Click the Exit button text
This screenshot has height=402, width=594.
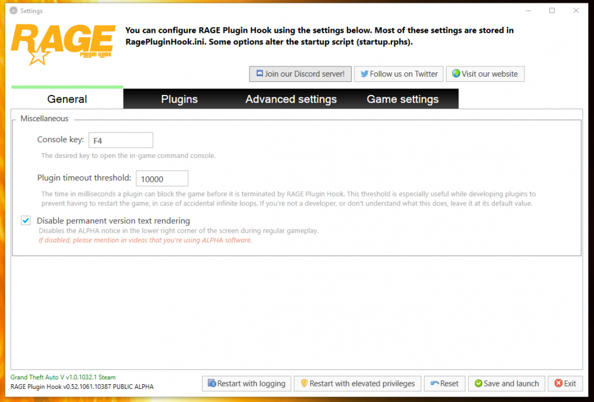coord(570,384)
